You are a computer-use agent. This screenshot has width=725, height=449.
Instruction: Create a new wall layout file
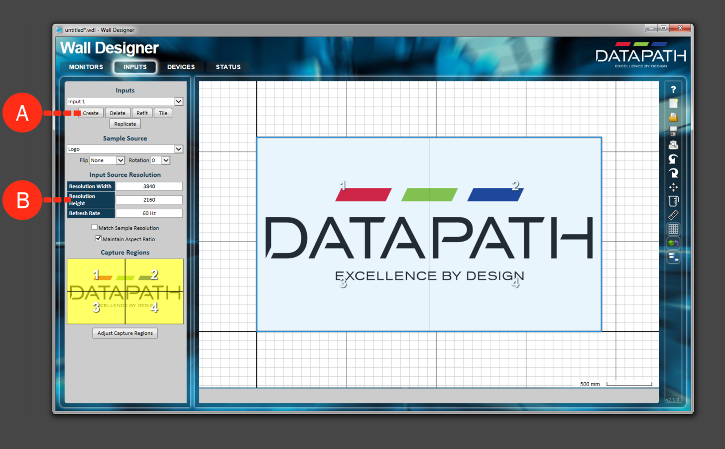tap(673, 103)
